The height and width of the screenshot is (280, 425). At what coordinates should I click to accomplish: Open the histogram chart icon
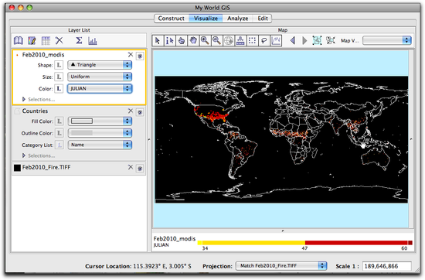point(93,41)
